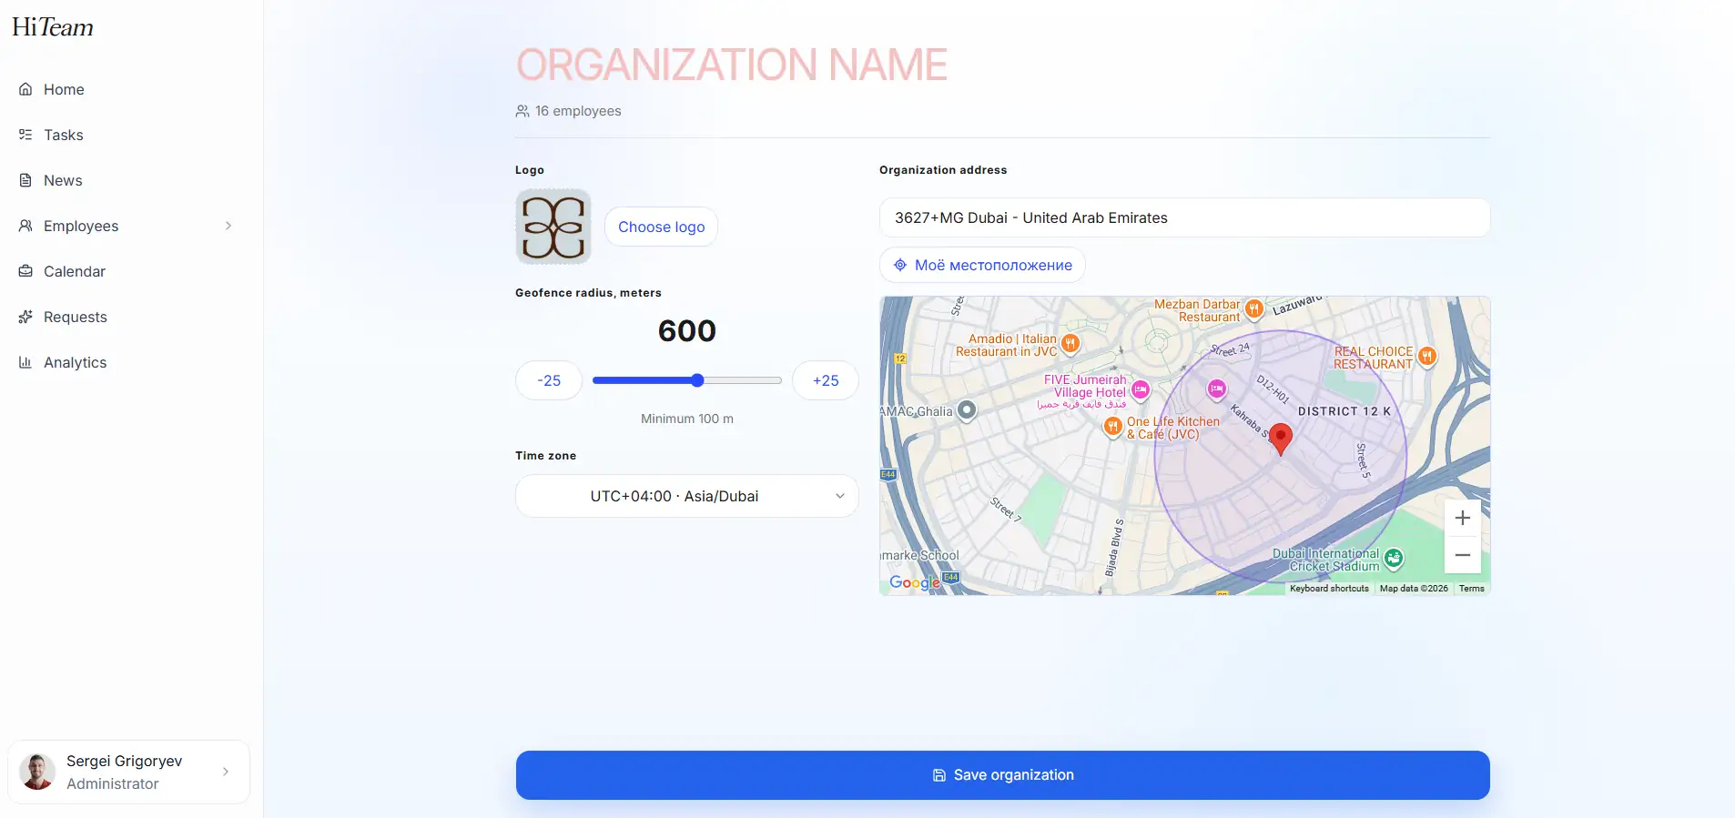Zoom in on the map
Viewport: 1735px width, 818px height.
(x=1463, y=518)
